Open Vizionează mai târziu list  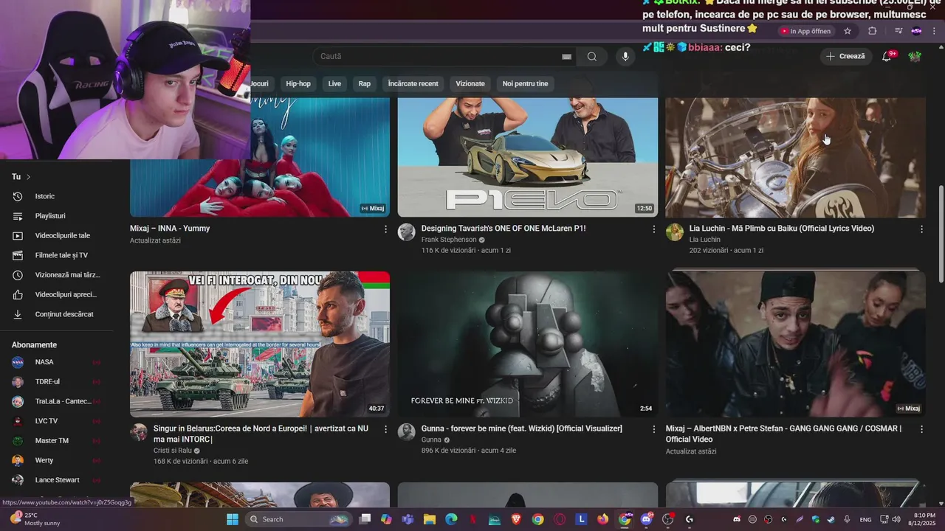[58, 275]
